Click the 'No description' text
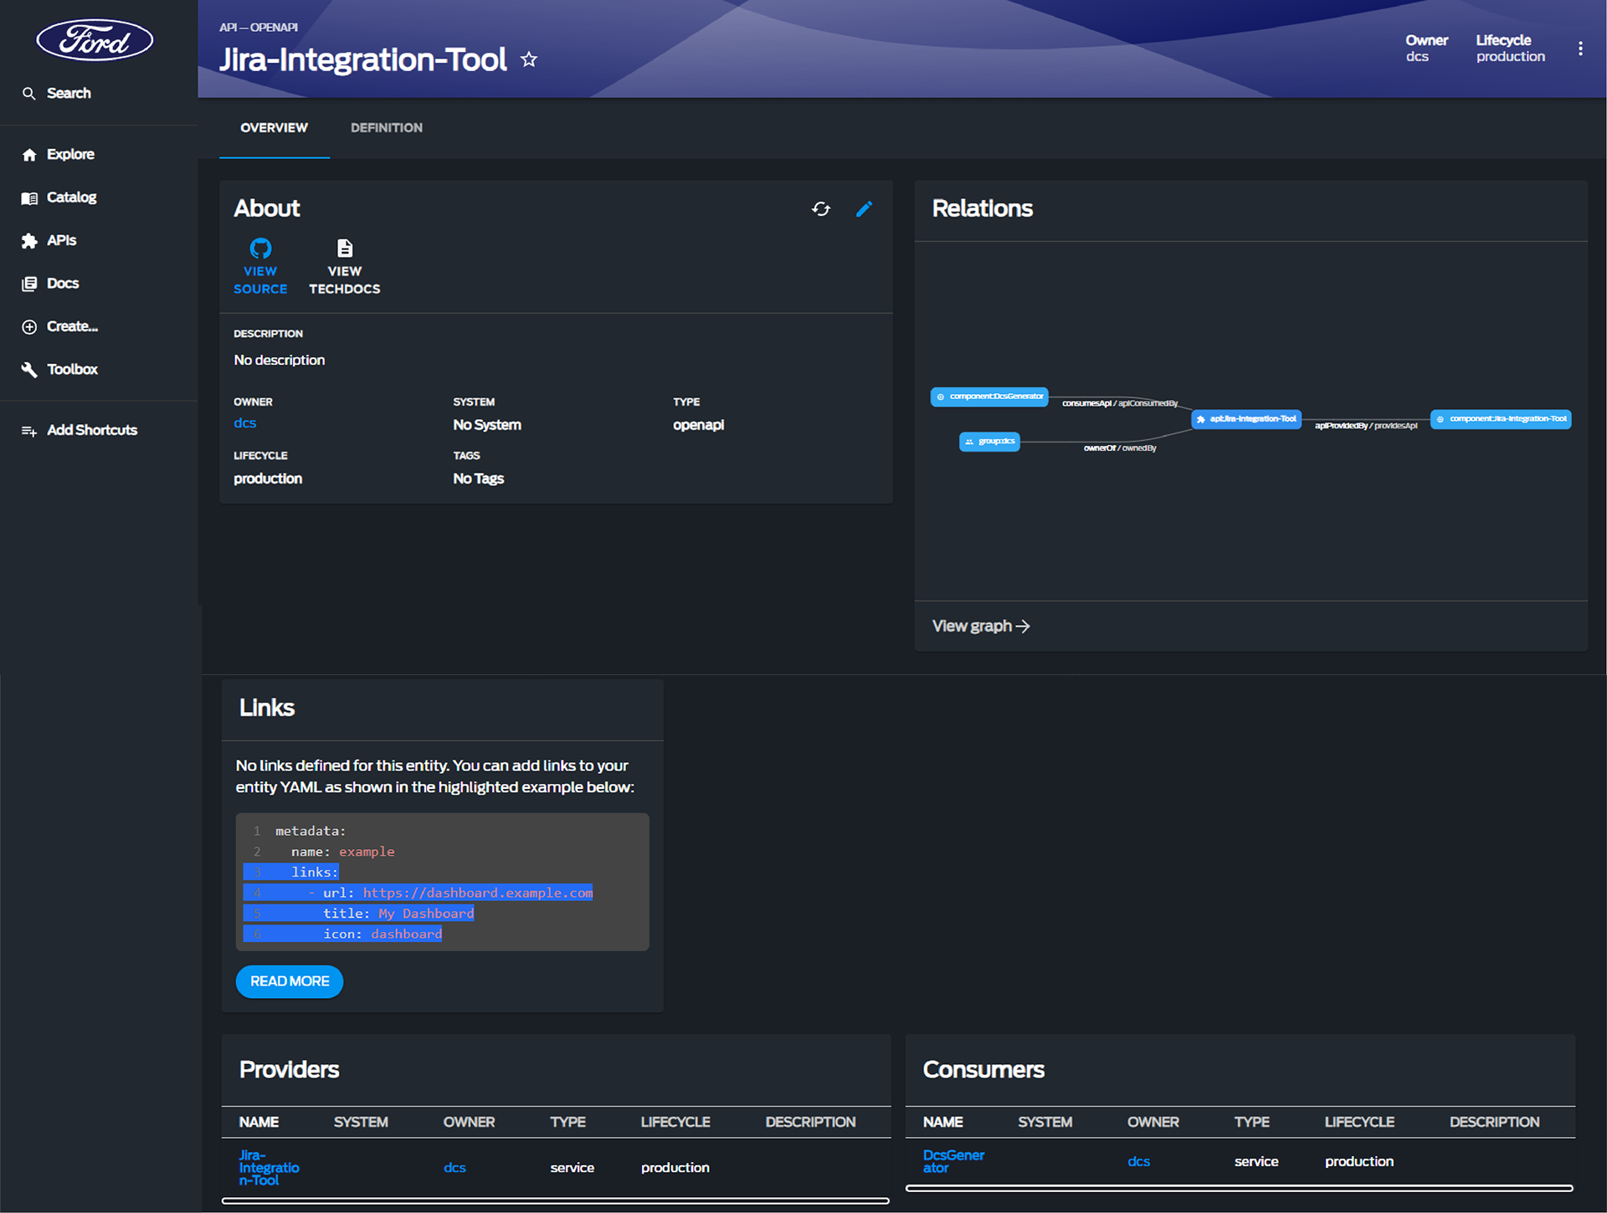Image resolution: width=1607 pixels, height=1213 pixels. tap(280, 361)
